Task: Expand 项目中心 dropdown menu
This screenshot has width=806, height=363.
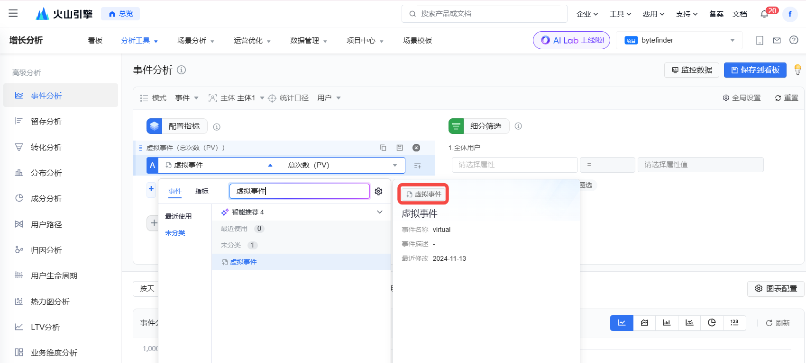Action: coord(365,41)
